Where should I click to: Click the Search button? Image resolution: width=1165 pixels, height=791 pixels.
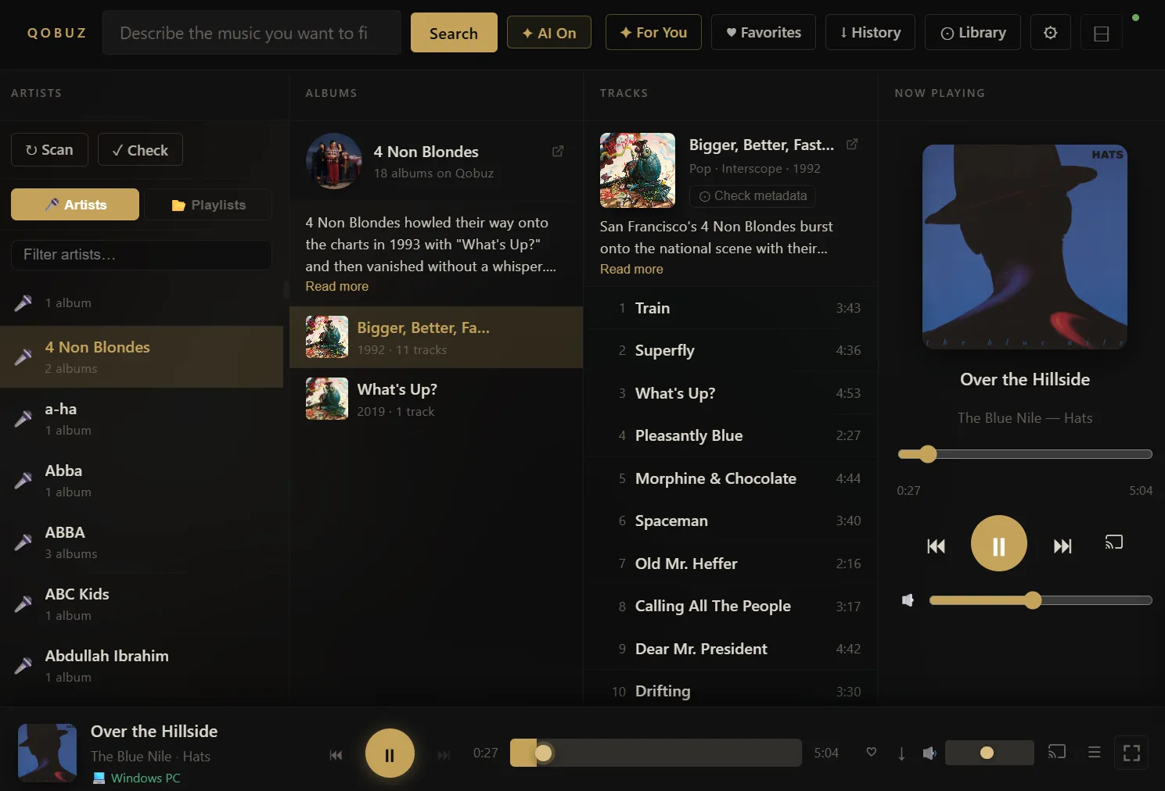[453, 32]
